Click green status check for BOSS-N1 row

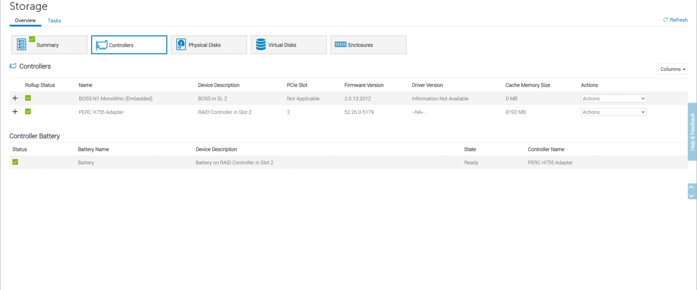tap(28, 98)
